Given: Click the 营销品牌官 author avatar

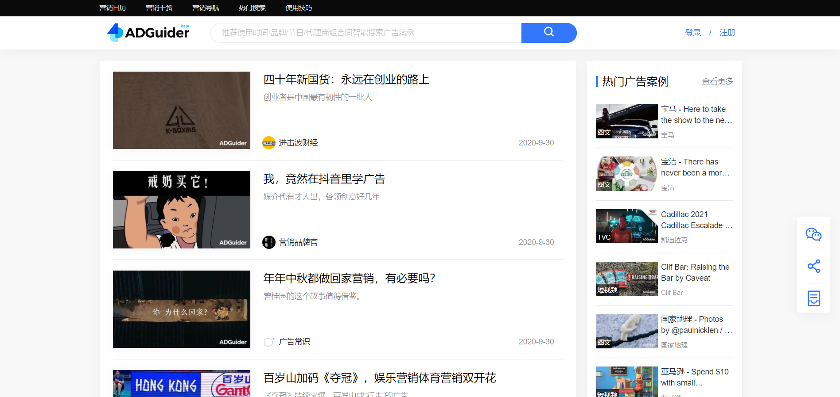Looking at the screenshot, I should pyautogui.click(x=269, y=242).
